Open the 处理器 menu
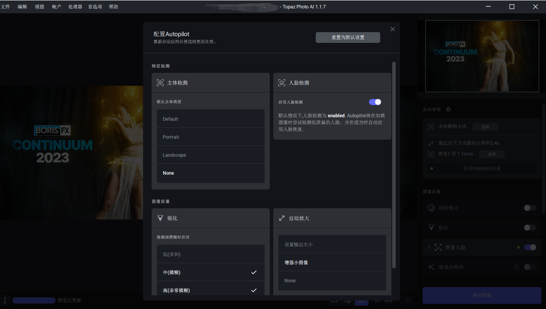 pyautogui.click(x=75, y=6)
